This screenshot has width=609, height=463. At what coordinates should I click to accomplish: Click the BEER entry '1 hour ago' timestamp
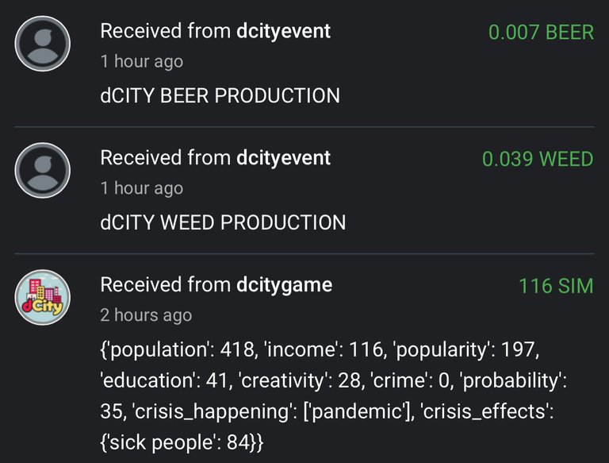point(142,61)
